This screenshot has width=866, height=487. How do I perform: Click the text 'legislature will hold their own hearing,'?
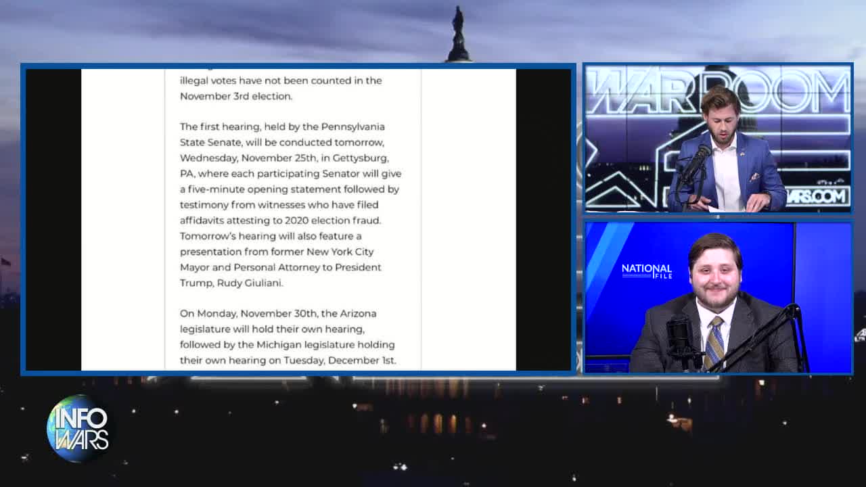click(x=273, y=329)
